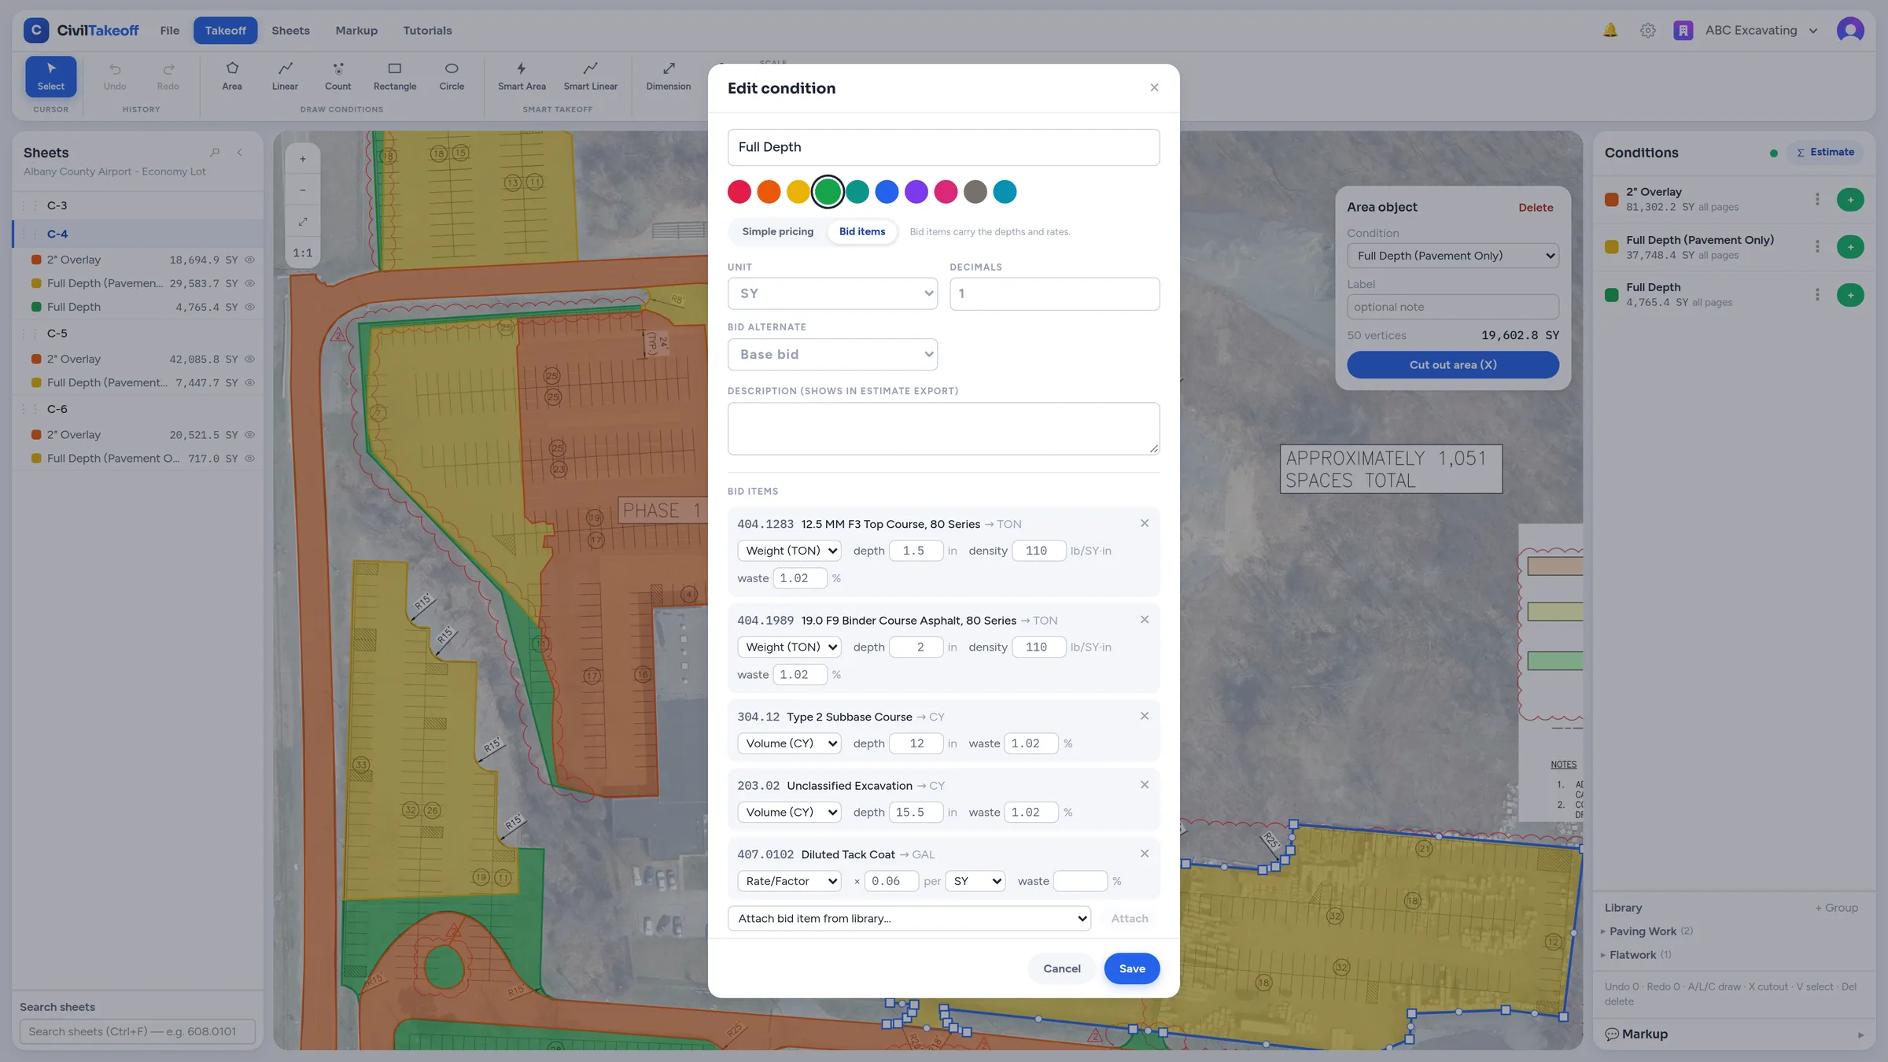1888x1062 pixels.
Task: Choose the Circle draw tool
Action: pos(452,76)
